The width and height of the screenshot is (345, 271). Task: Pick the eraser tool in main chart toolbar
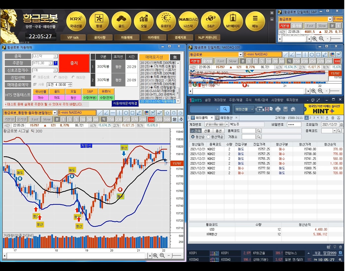coord(159,113)
